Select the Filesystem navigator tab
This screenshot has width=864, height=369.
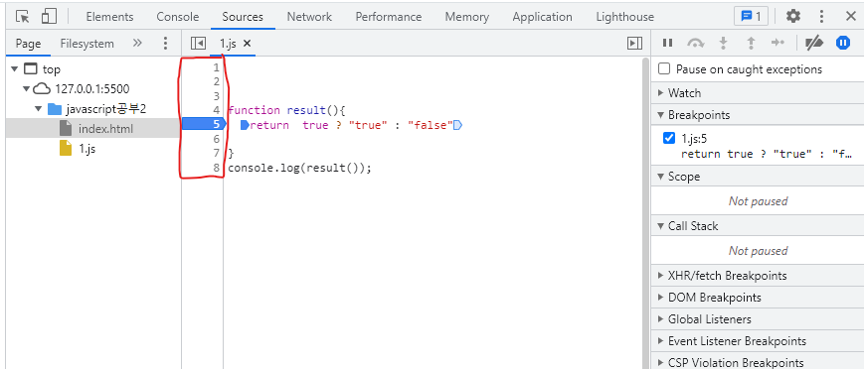[x=87, y=44]
